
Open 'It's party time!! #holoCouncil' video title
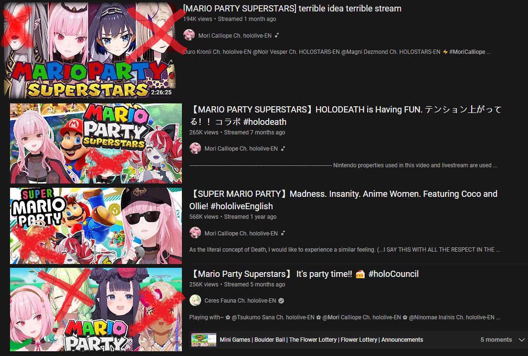(x=304, y=274)
